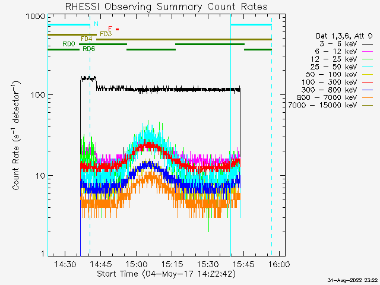Image resolution: width=380 pixels, height=285 pixels.
Task: Click the dashed cyan vertical line after 15:45
Action: coord(271,136)
